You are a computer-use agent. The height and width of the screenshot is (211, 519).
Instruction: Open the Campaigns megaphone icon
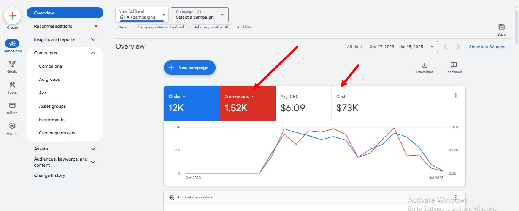pos(12,43)
